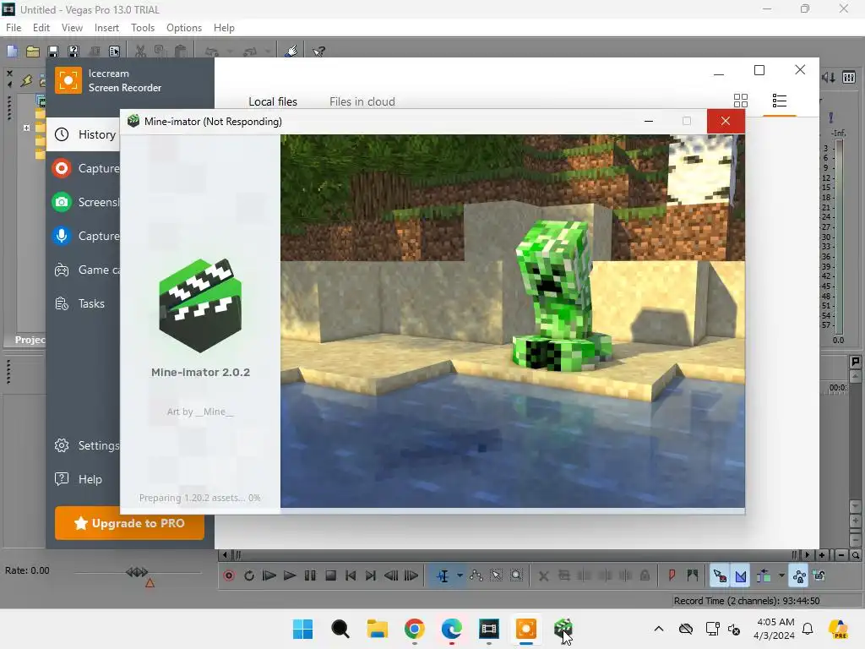Open the Options menu in Vegas Pro
This screenshot has height=649, width=865.
(x=183, y=28)
